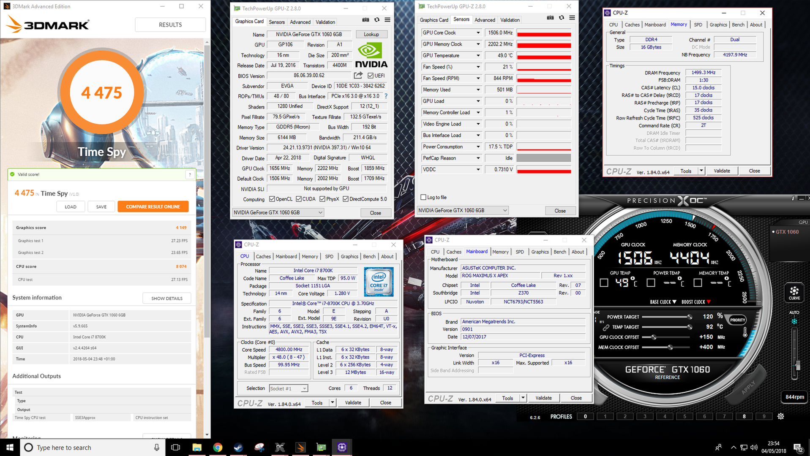Image resolution: width=810 pixels, height=456 pixels.
Task: Adjust the POWER TARGET slider
Action: coord(667,317)
